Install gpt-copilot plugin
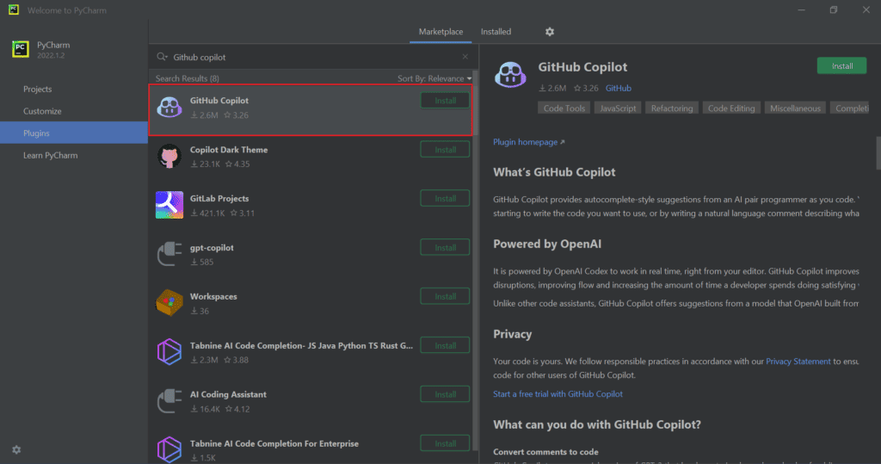Image resolution: width=881 pixels, height=464 pixels. [445, 247]
